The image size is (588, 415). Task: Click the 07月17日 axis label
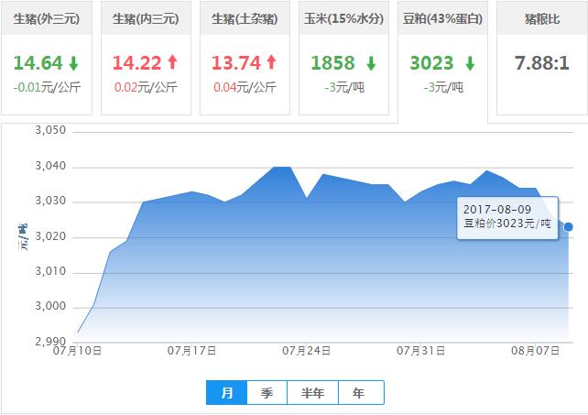click(x=191, y=351)
